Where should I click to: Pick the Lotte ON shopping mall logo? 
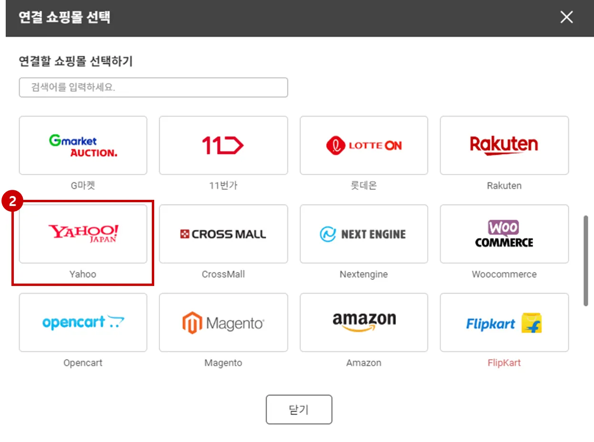tap(364, 145)
